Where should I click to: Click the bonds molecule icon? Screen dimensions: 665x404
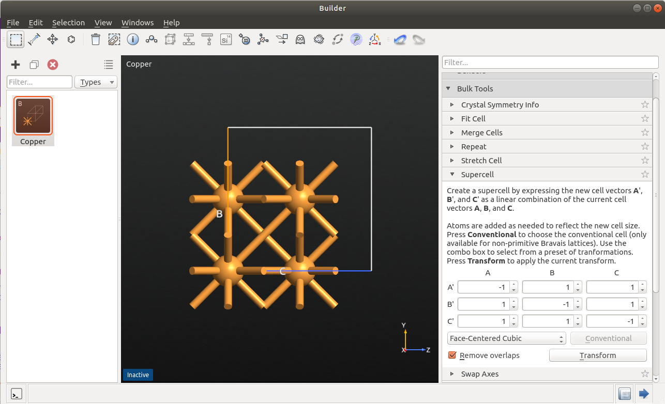click(x=152, y=39)
